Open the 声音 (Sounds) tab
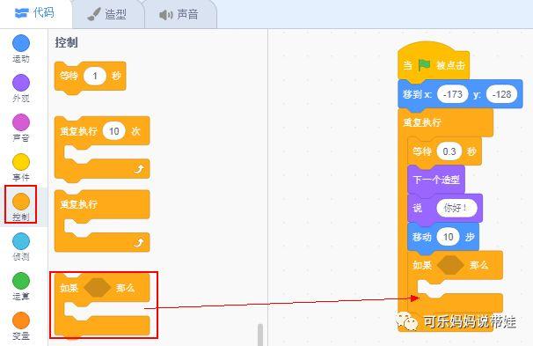This screenshot has width=533, height=346. coord(180,14)
